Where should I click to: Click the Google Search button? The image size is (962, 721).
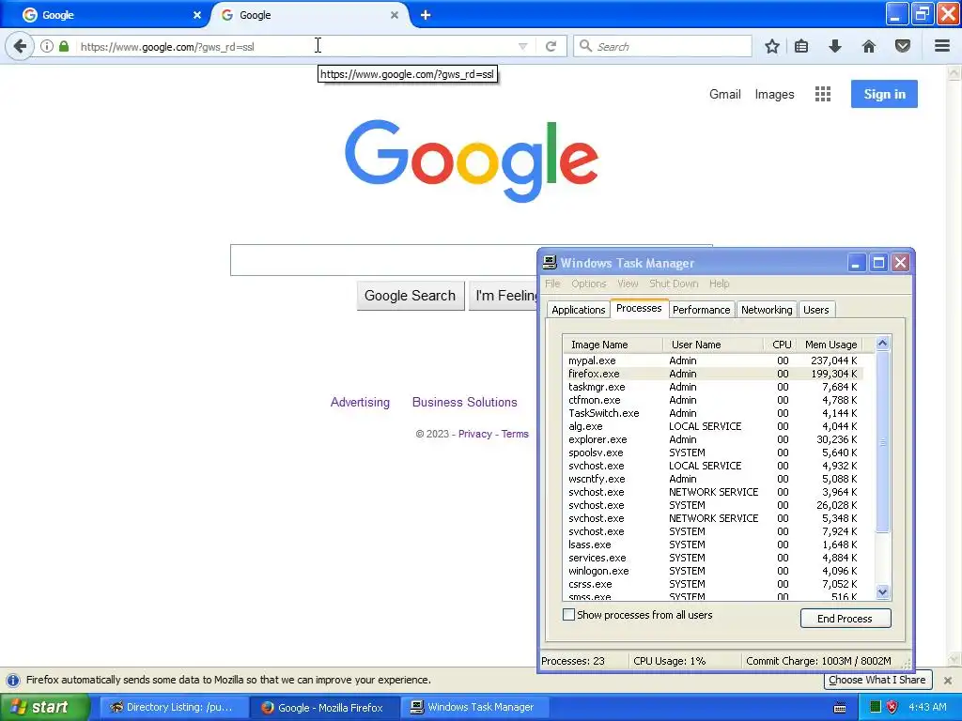[x=410, y=296]
